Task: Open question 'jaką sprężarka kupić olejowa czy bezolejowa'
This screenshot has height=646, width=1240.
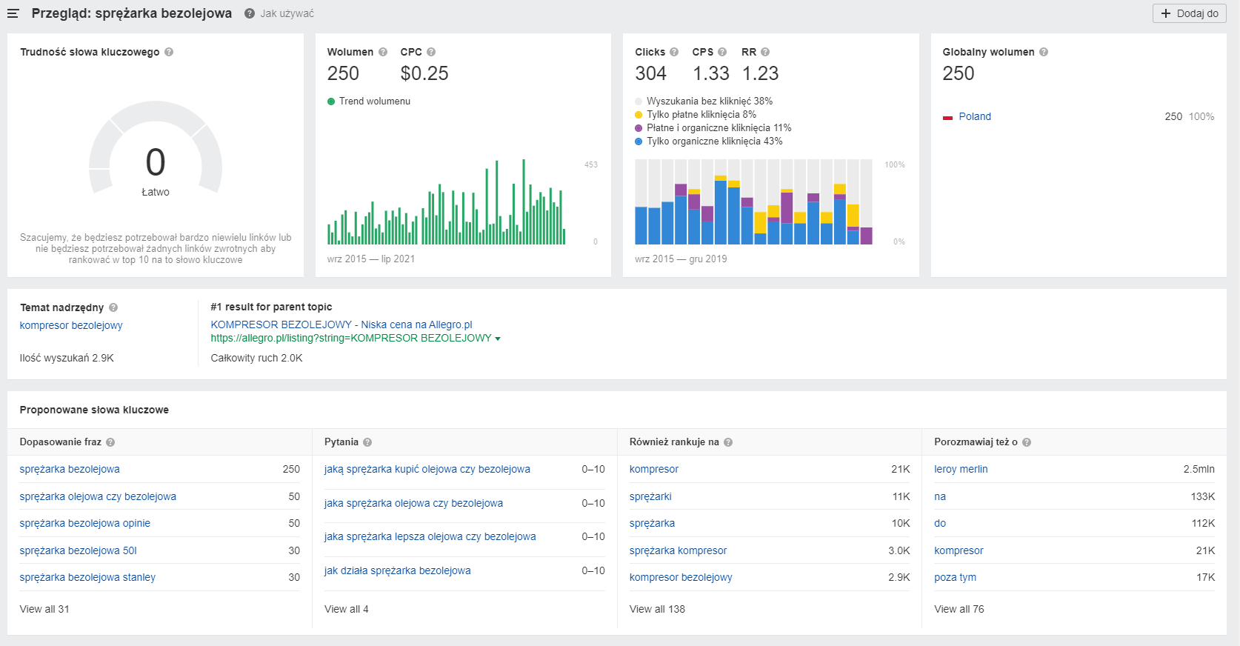Action: coord(427,469)
